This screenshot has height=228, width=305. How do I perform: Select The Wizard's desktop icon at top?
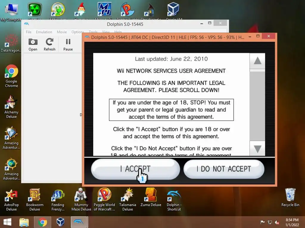[151, 11]
